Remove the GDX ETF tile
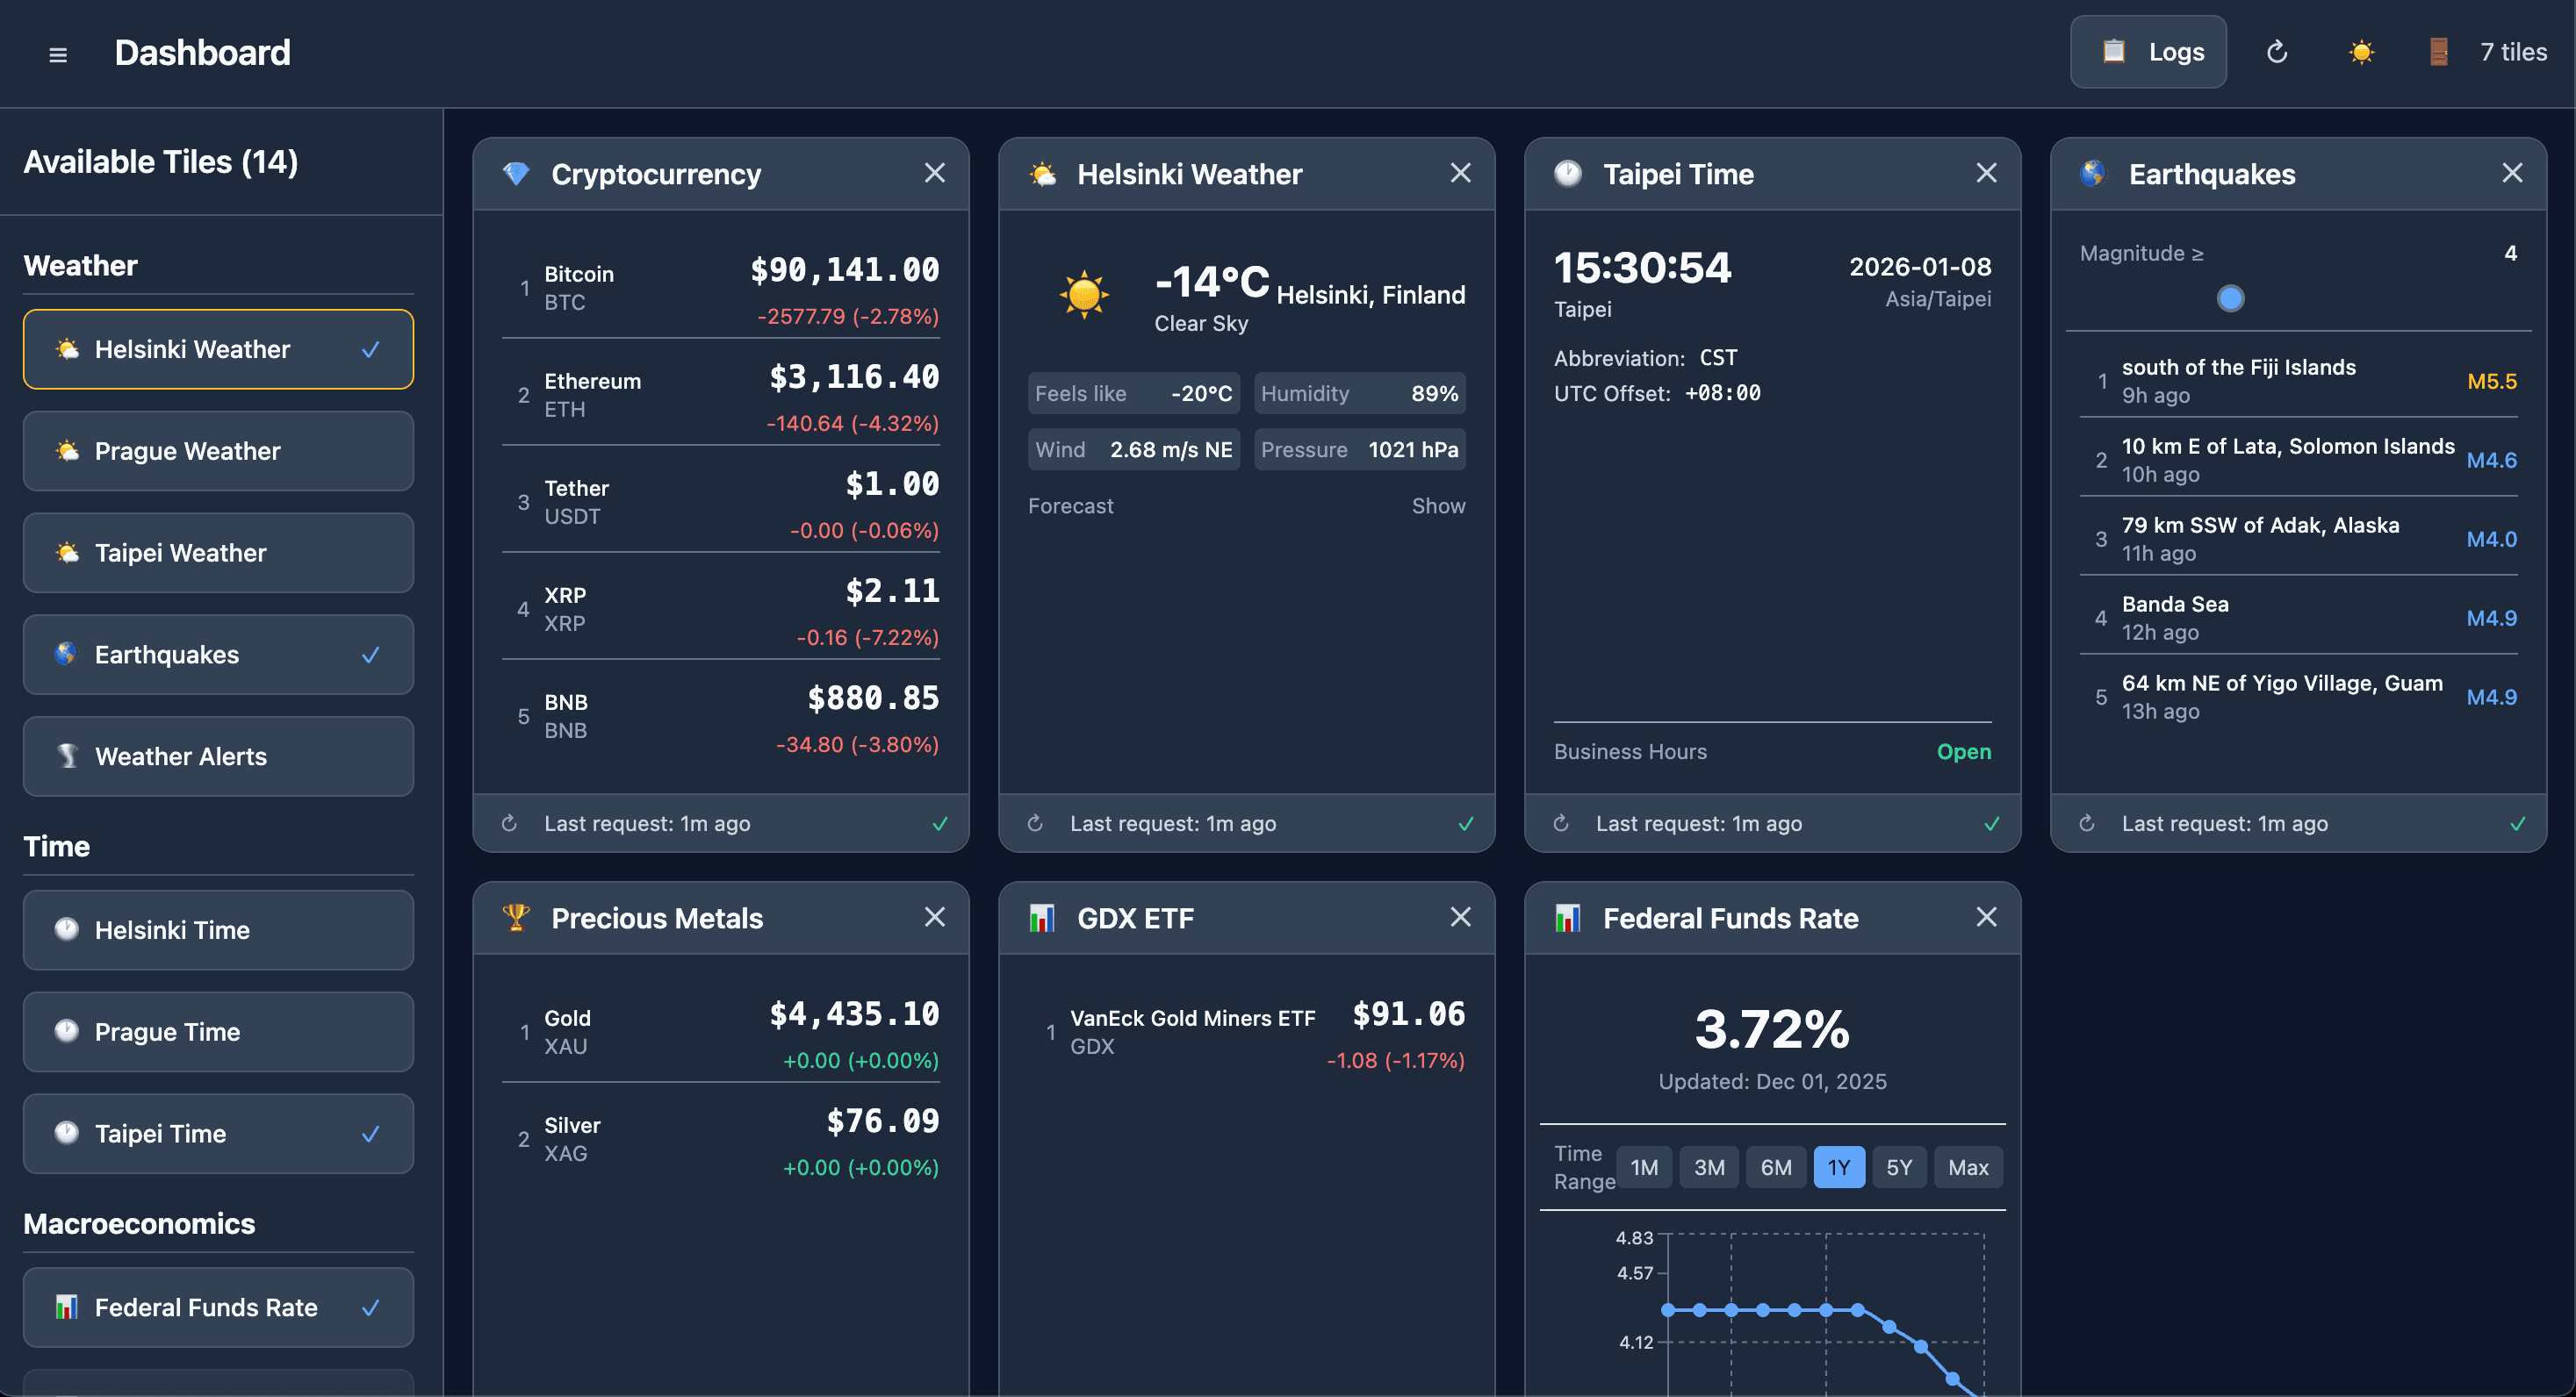 (x=1460, y=916)
